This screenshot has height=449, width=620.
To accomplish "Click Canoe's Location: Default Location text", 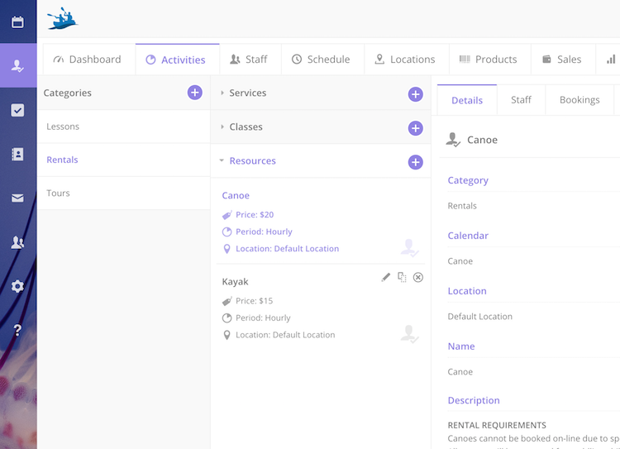I will pyautogui.click(x=288, y=249).
